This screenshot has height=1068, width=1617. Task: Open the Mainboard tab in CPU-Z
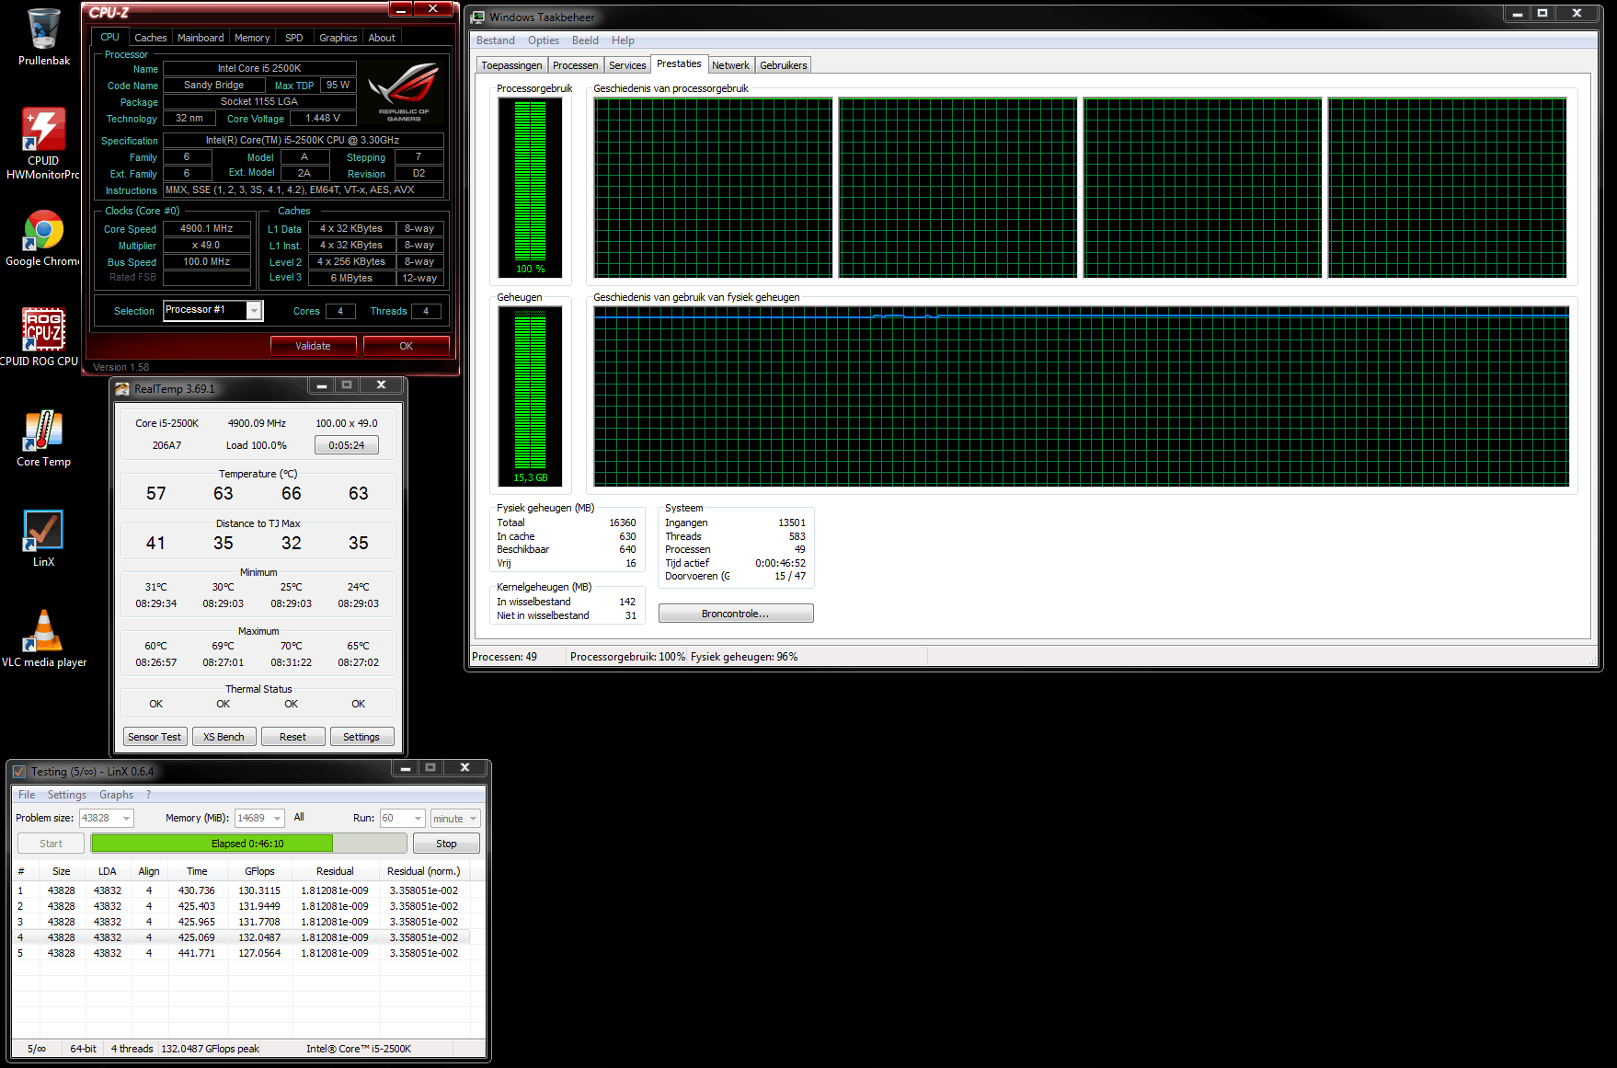[201, 38]
